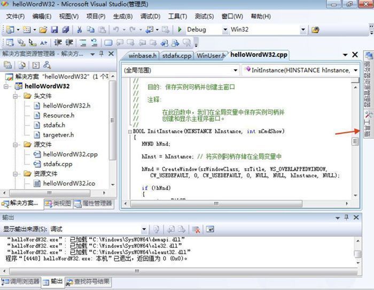Click the Complete Word icon
The width and height of the screenshot is (374, 290).
pyautogui.click(x=43, y=43)
